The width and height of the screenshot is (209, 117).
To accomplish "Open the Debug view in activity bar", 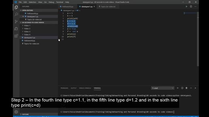I will (x=16, y=29).
